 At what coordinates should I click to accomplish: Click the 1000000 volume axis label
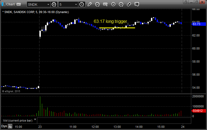click(x=198, y=106)
